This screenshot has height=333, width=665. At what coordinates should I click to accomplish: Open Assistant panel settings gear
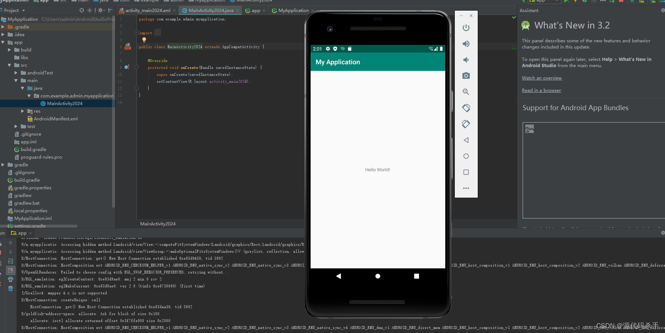pyautogui.click(x=662, y=11)
